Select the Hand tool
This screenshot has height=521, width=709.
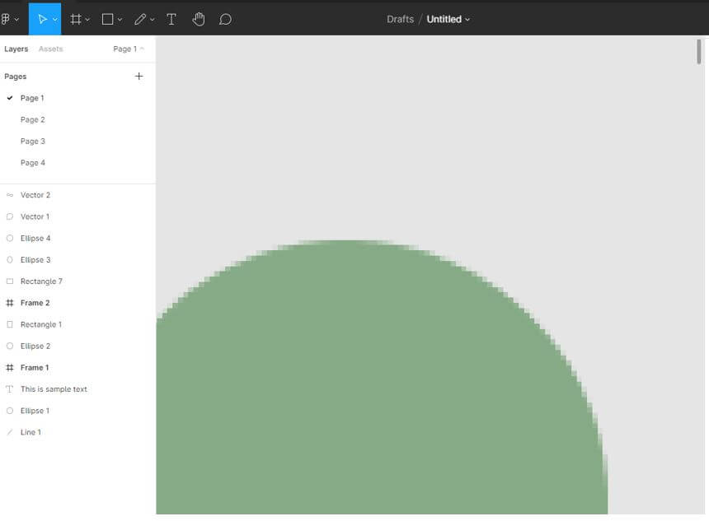click(x=199, y=20)
